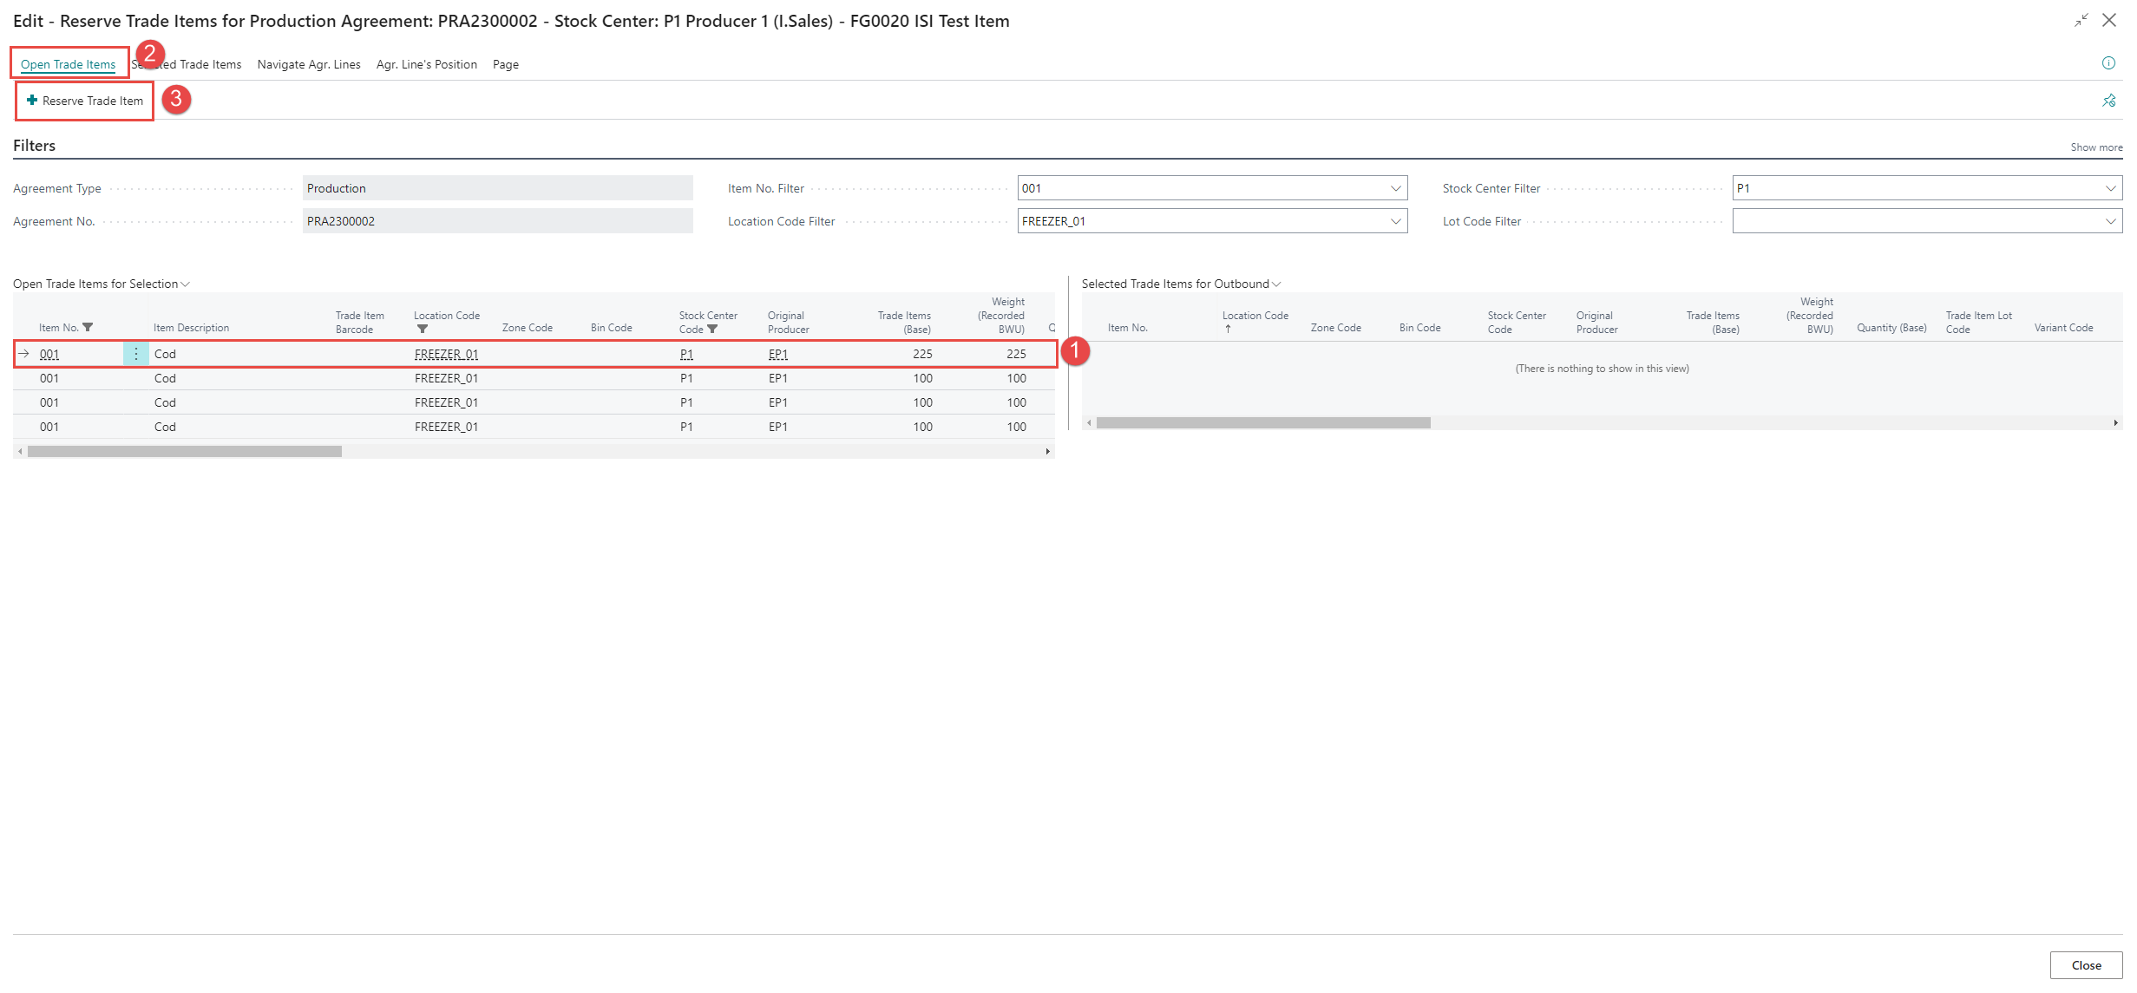The width and height of the screenshot is (2137, 993).
Task: Click the three-dot row menu for first Cod row
Action: [x=135, y=354]
